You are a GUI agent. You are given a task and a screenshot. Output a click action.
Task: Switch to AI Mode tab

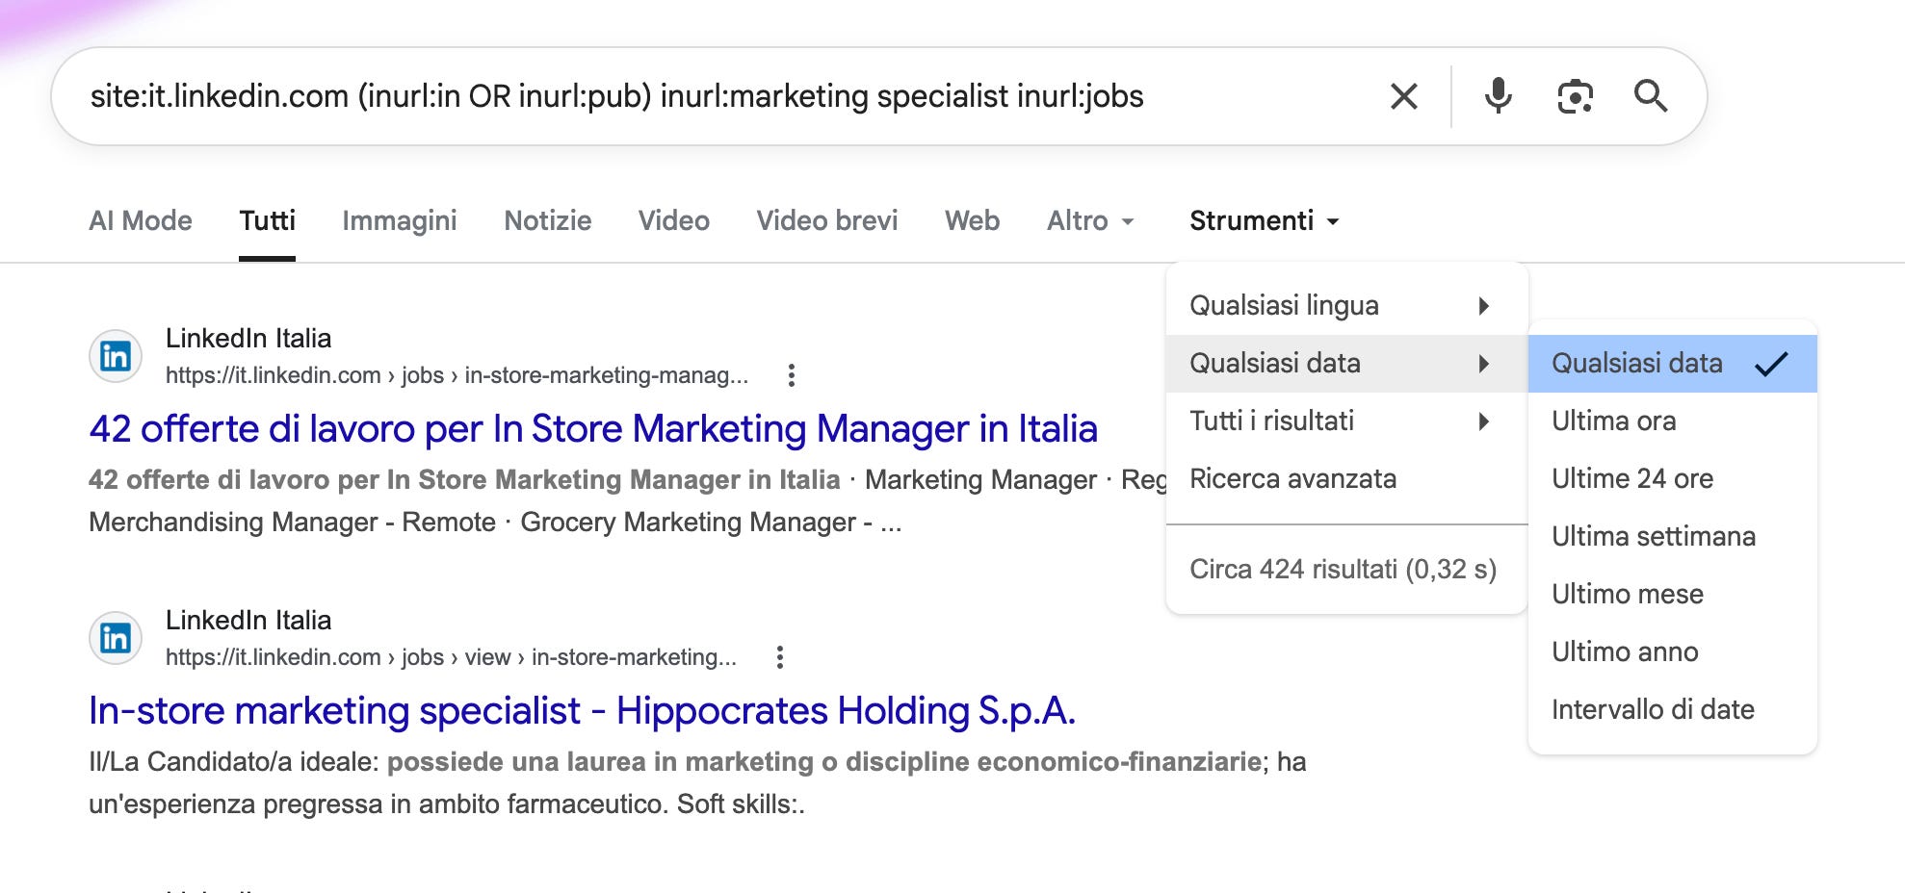coord(141,220)
